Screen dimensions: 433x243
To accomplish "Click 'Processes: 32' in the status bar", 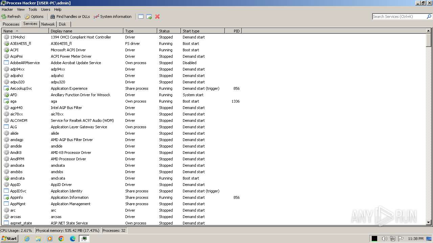I will [114, 231].
